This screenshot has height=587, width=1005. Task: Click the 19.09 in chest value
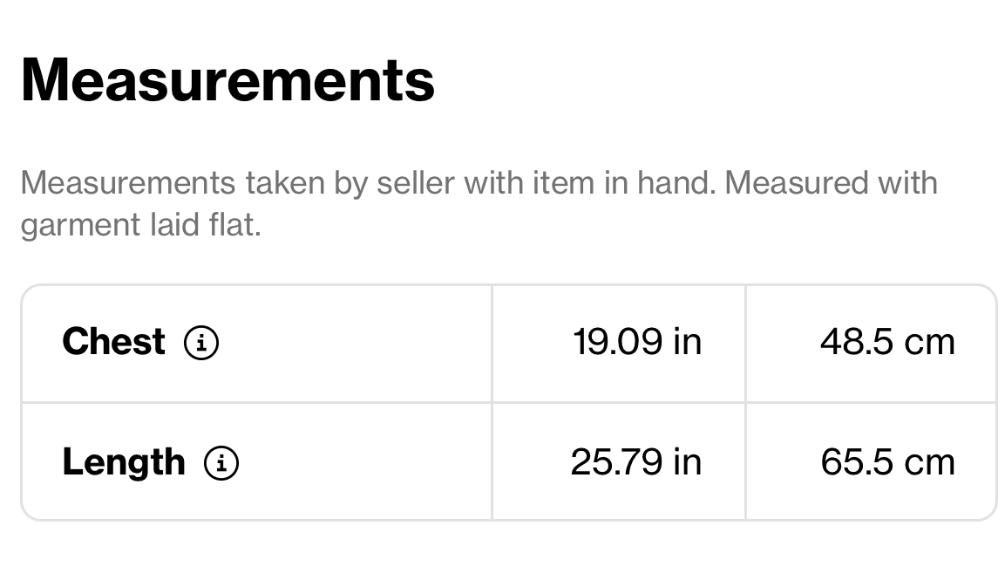point(637,341)
